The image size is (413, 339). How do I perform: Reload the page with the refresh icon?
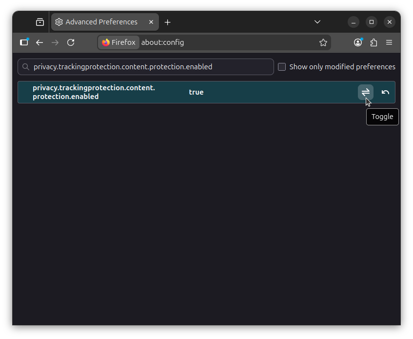coord(71,42)
